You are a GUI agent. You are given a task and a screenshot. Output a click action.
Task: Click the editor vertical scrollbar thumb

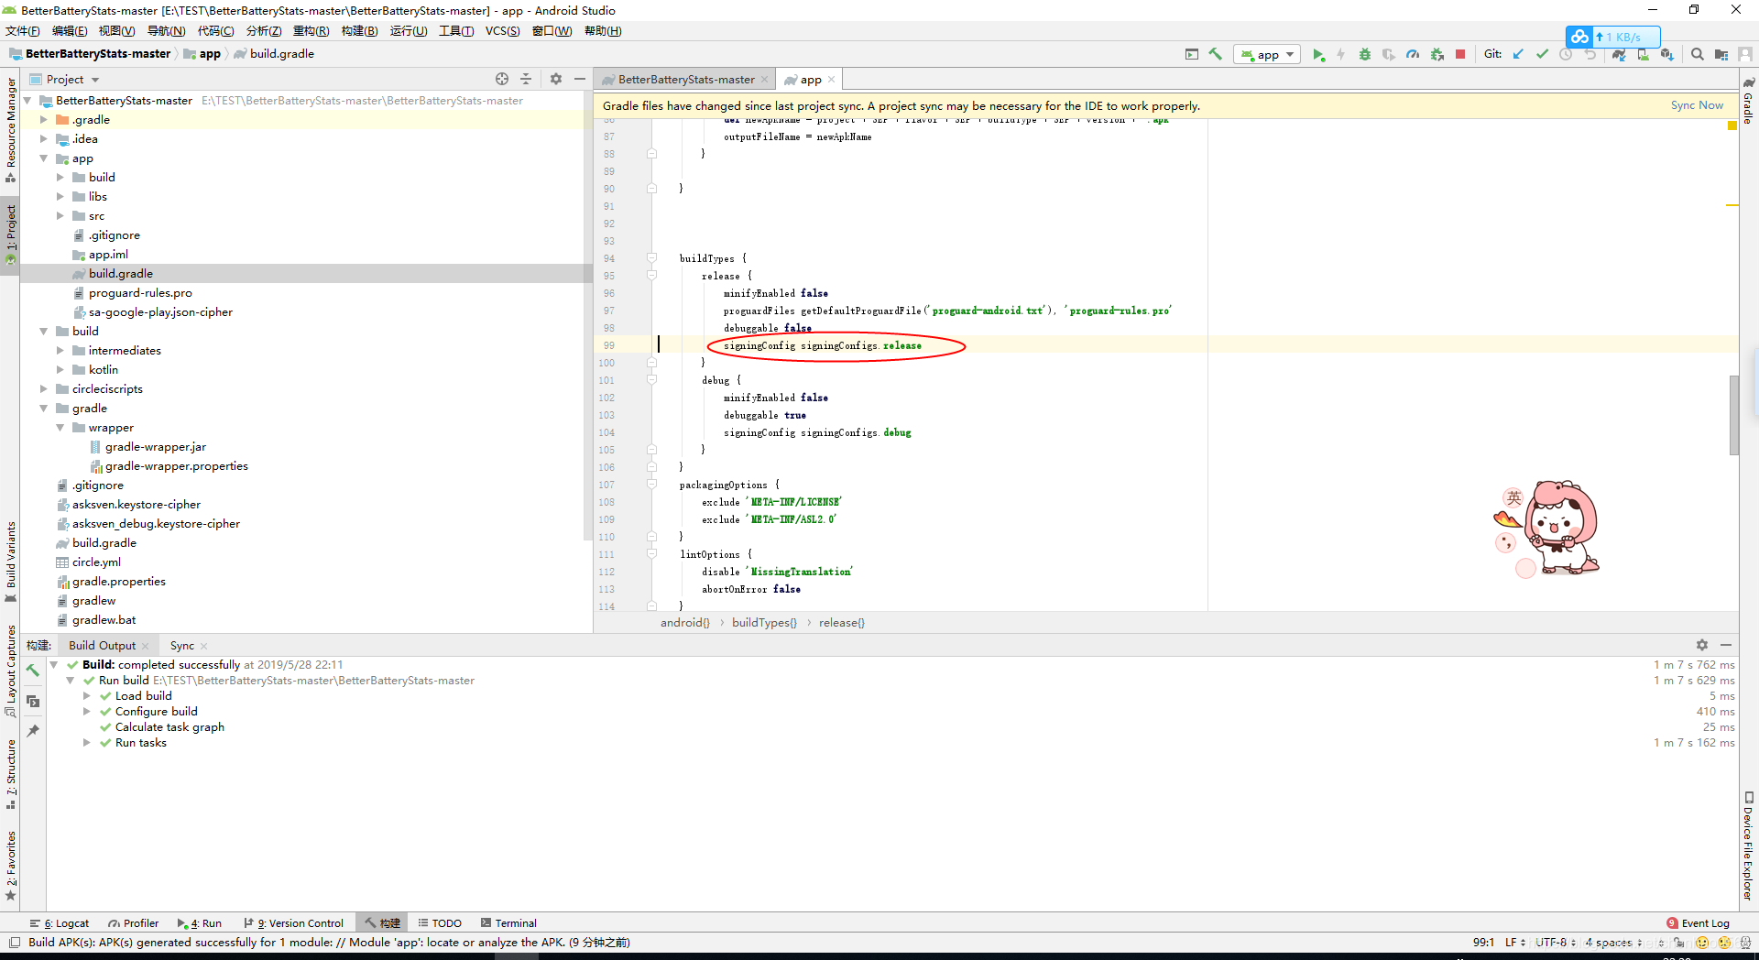1733,415
